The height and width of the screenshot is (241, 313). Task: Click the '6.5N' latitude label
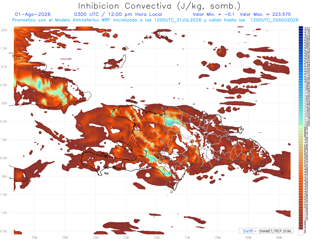3,231
